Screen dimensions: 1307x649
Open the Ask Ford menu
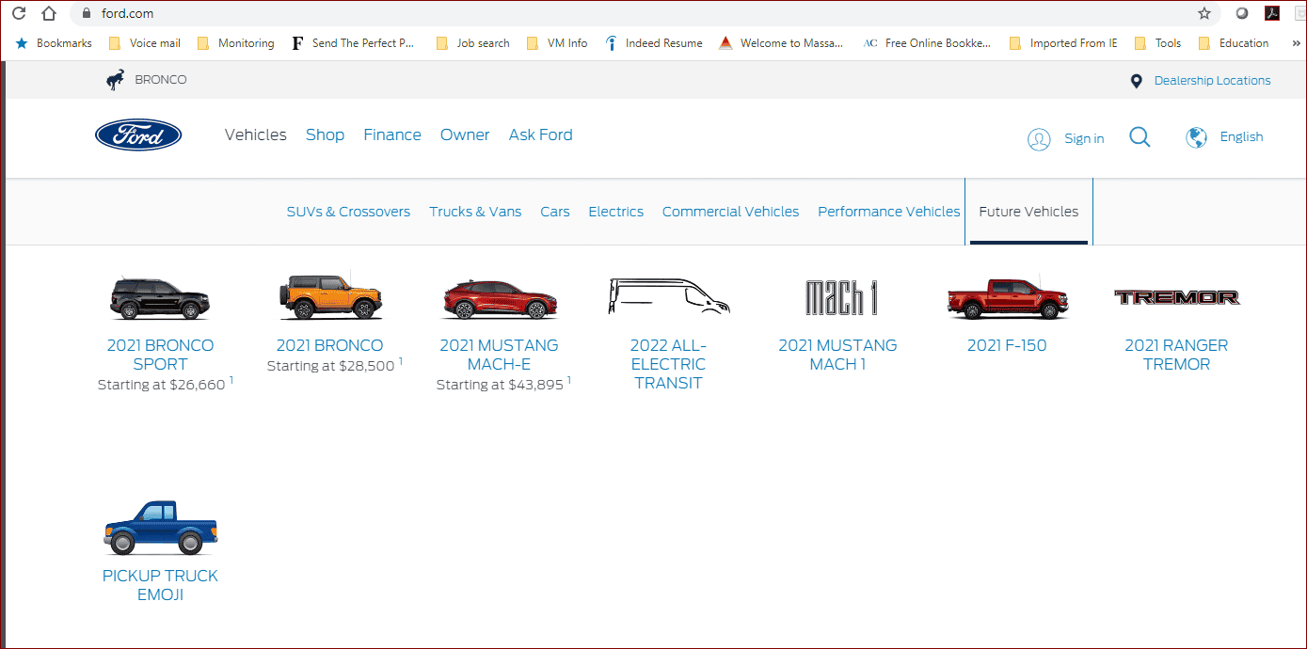(540, 135)
